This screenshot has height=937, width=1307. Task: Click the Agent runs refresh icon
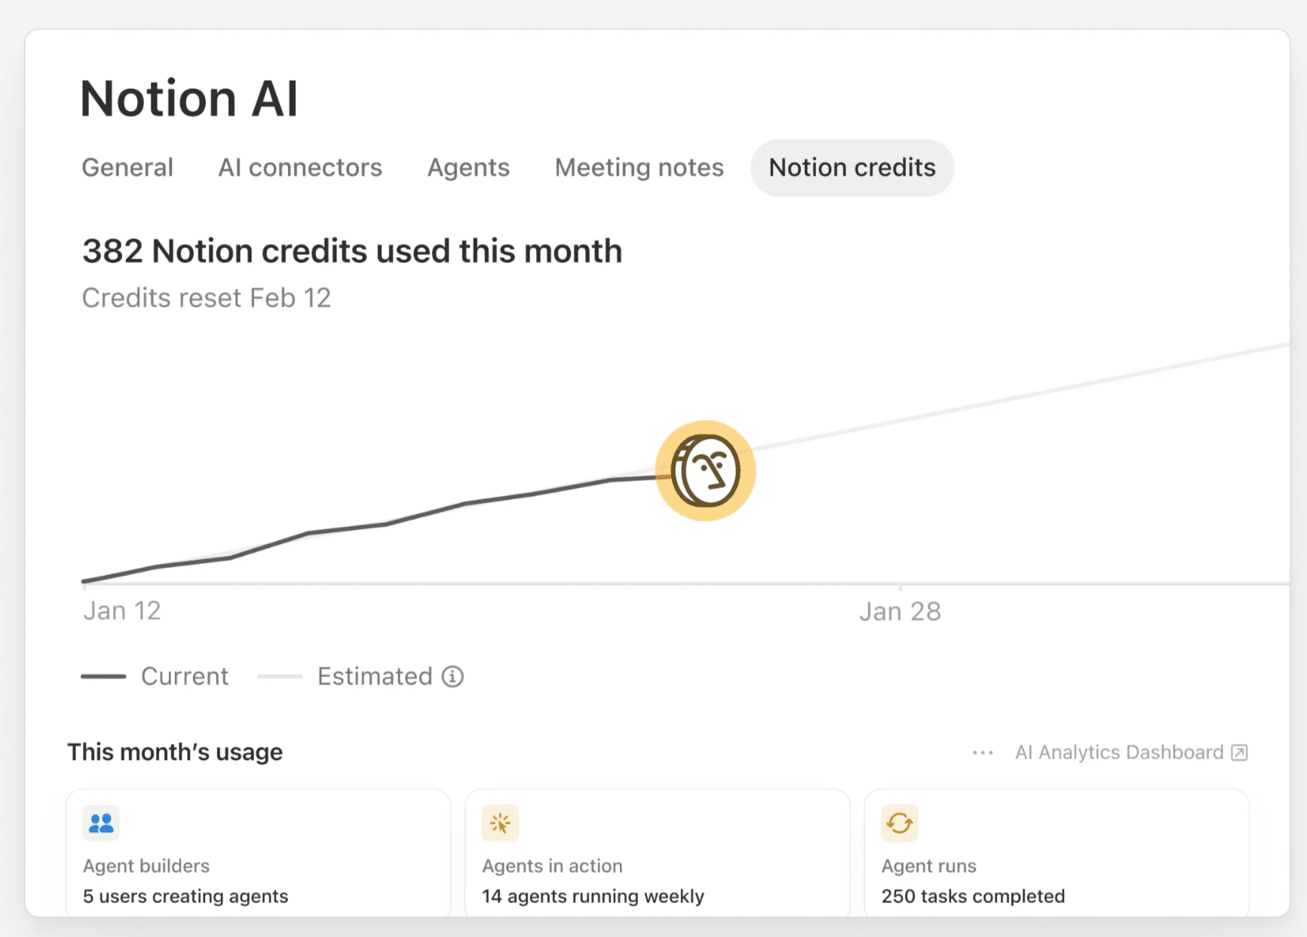coord(899,822)
